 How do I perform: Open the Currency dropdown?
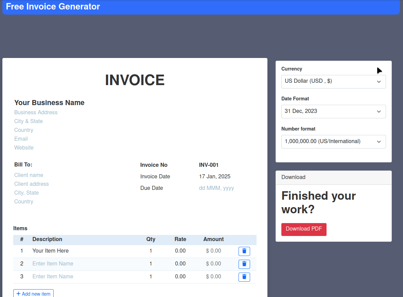point(333,81)
